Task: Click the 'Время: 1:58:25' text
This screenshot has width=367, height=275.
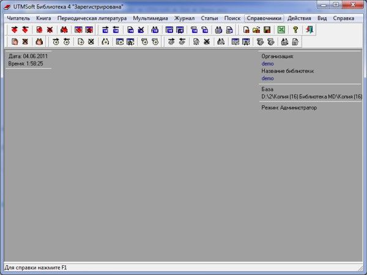Action: point(26,64)
